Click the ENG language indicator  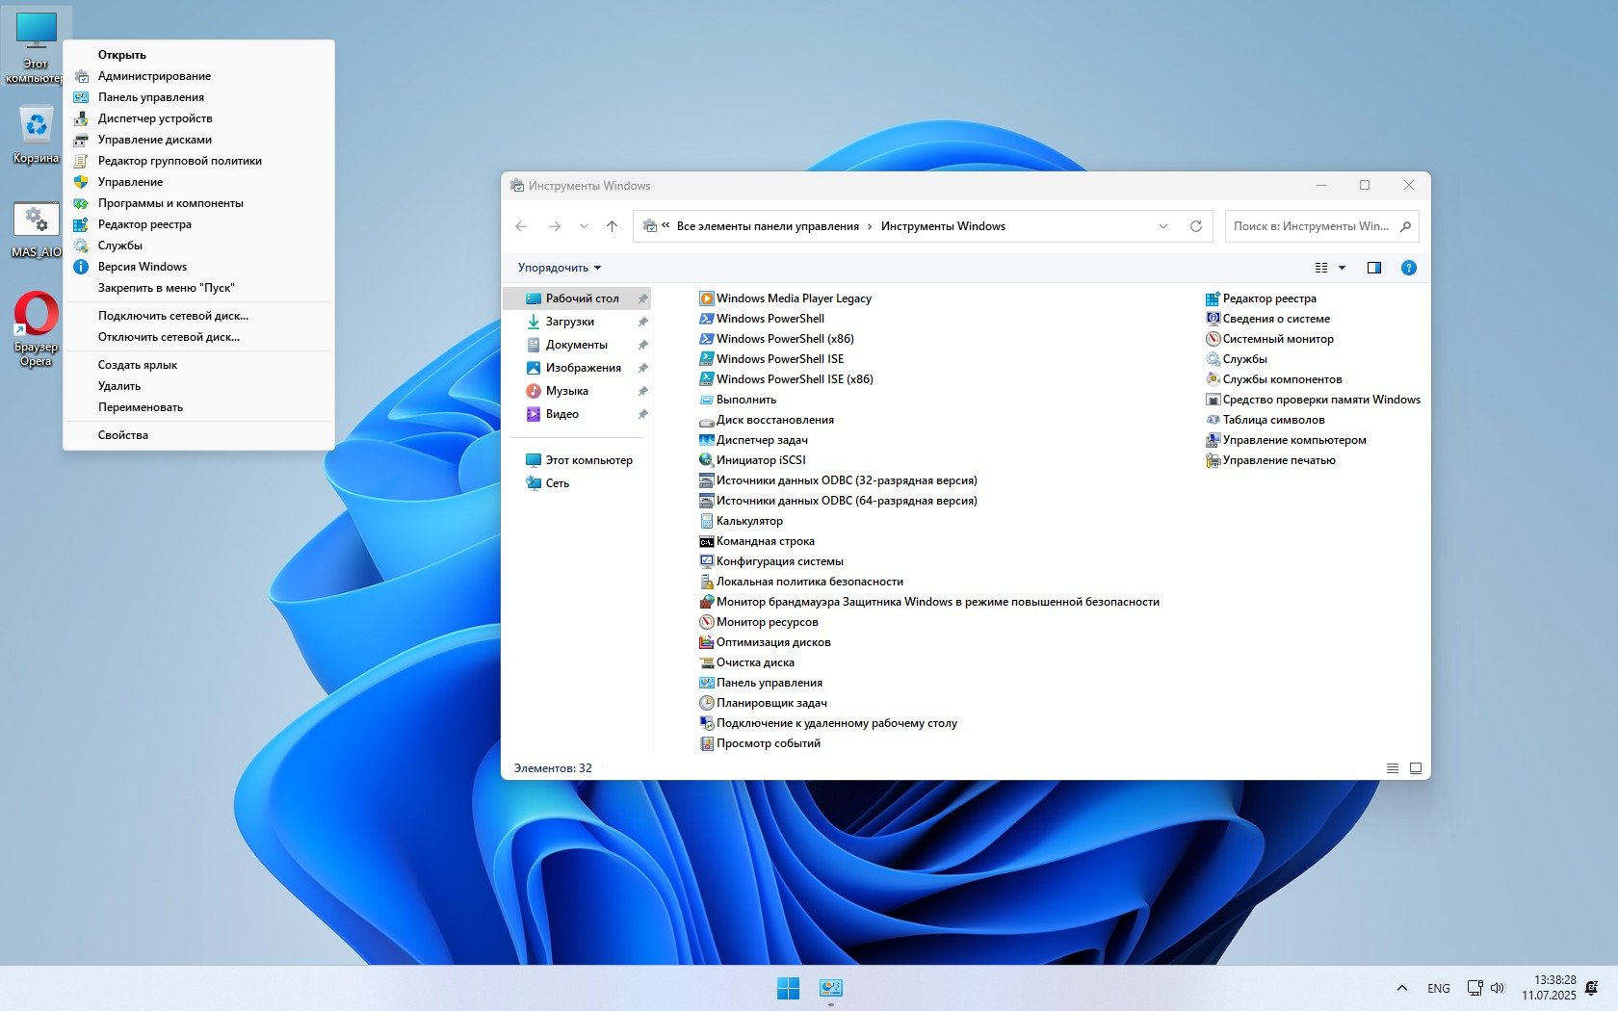click(x=1438, y=989)
